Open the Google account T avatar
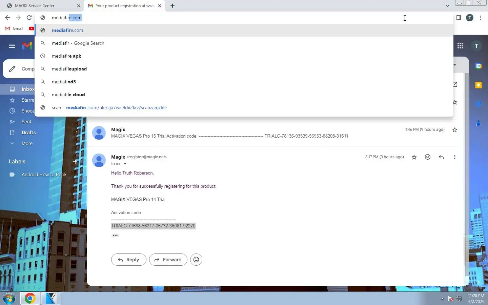488x305 pixels. (476, 46)
